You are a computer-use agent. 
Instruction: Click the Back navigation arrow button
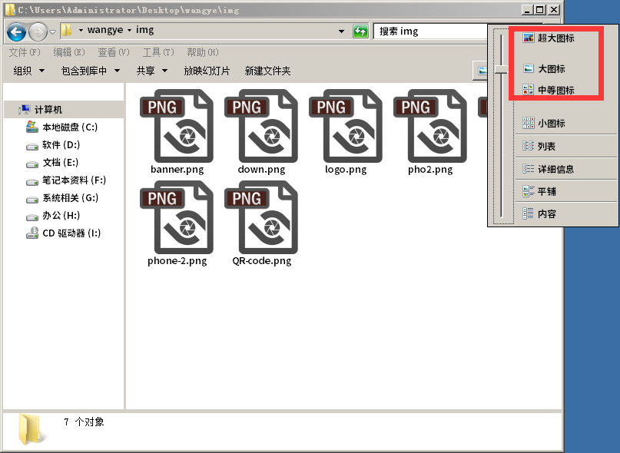16,31
